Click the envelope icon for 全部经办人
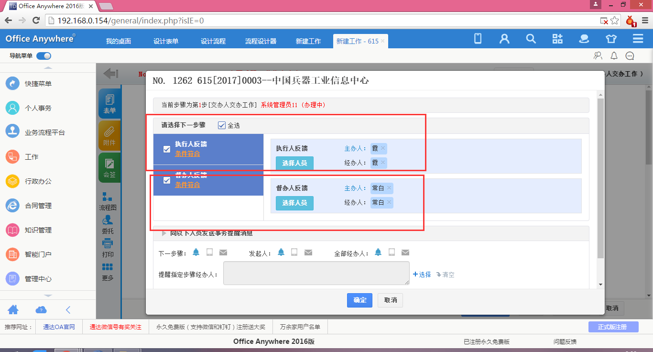 [x=405, y=253]
